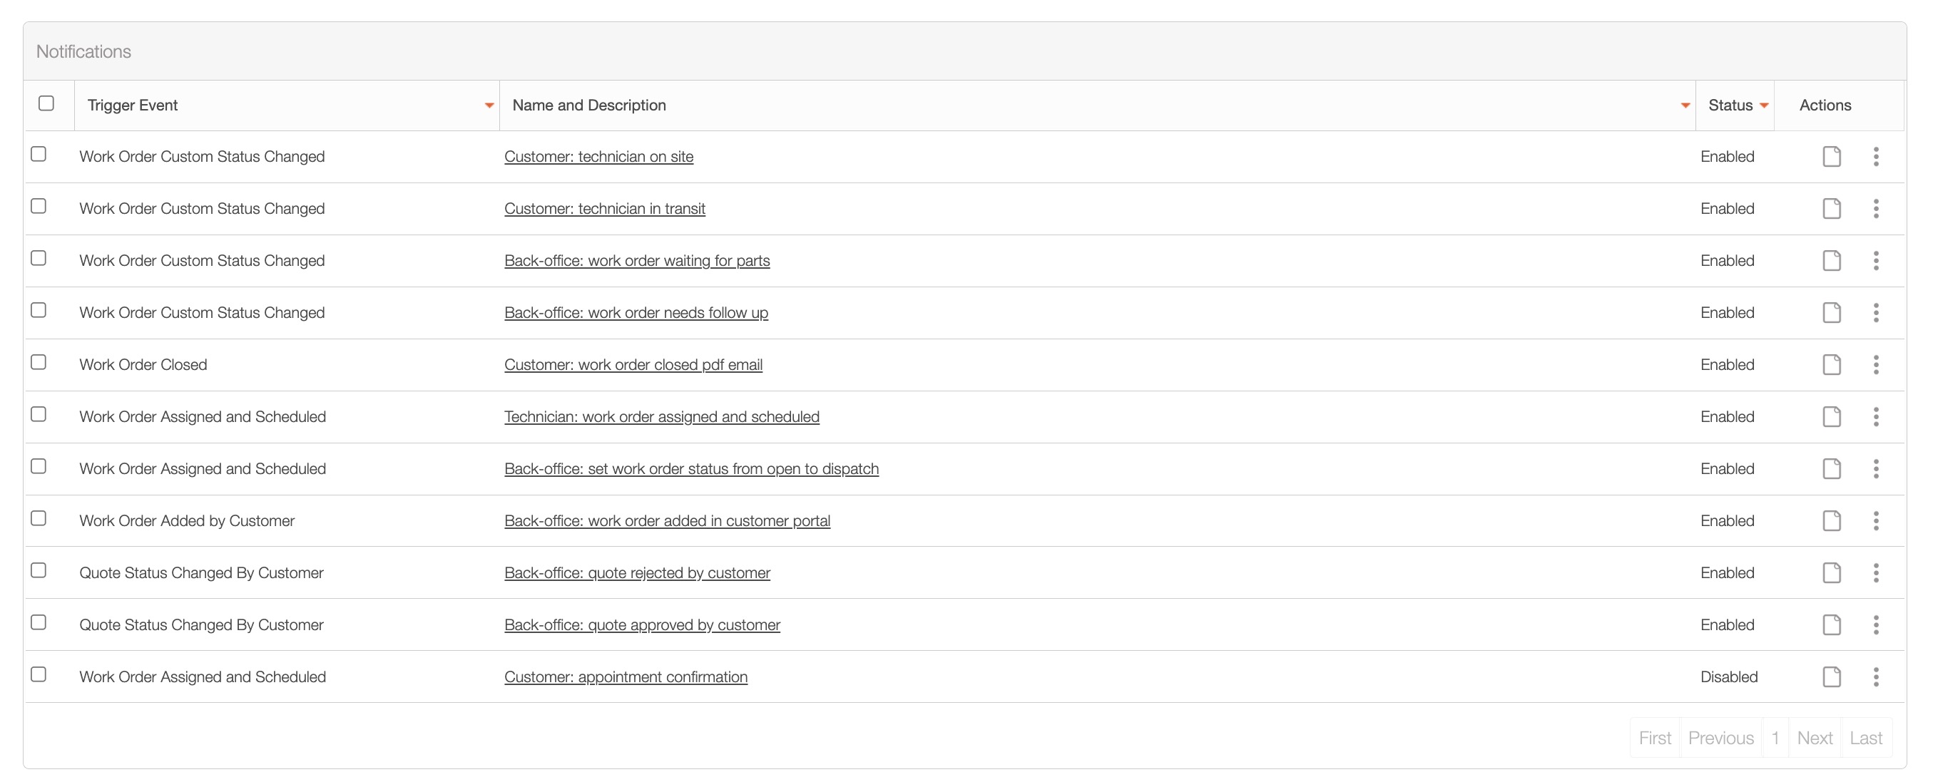1933x777 pixels.
Task: Open three-dot menu for technician in transit row
Action: (1875, 208)
